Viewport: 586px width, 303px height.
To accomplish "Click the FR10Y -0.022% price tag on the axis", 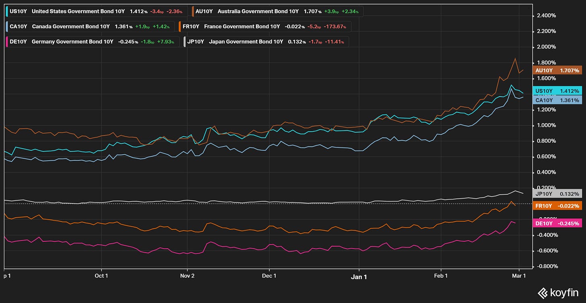I will 557,206.
